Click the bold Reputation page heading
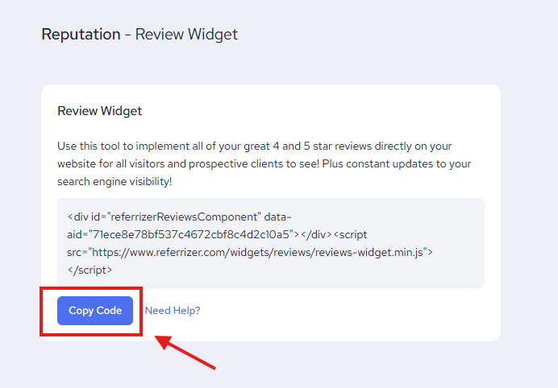Screen dimensions: 558x388 click(80, 35)
